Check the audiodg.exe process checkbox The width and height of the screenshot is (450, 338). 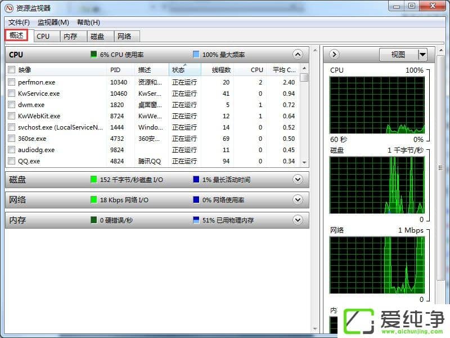(11, 150)
